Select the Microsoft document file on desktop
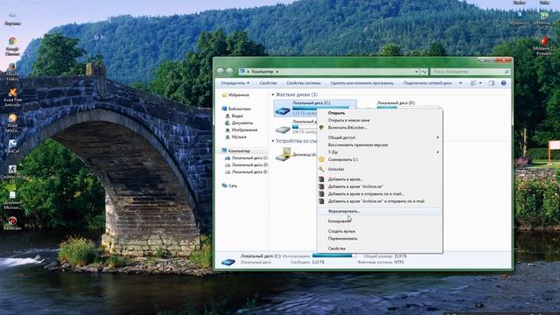The height and width of the screenshot is (315, 560). (x=12, y=200)
